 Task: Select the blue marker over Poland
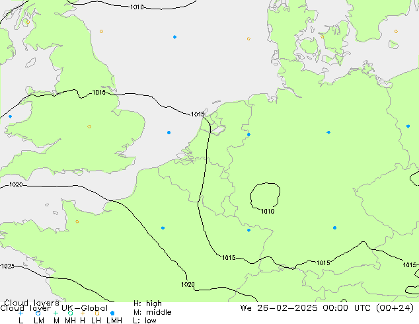[408, 126]
